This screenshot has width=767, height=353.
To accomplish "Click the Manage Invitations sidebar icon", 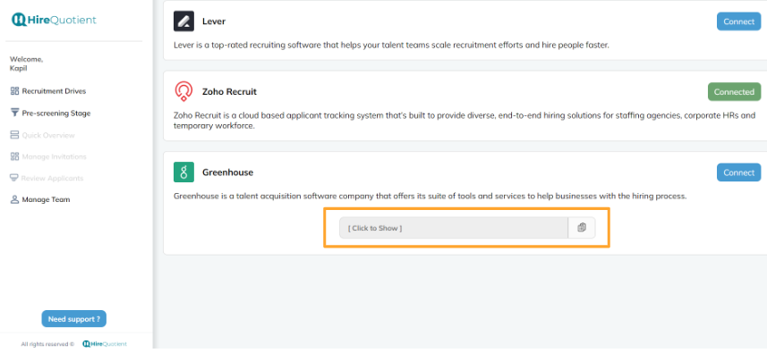I will pyautogui.click(x=14, y=156).
